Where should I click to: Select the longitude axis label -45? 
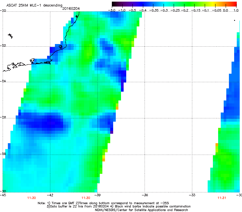point(3,195)
